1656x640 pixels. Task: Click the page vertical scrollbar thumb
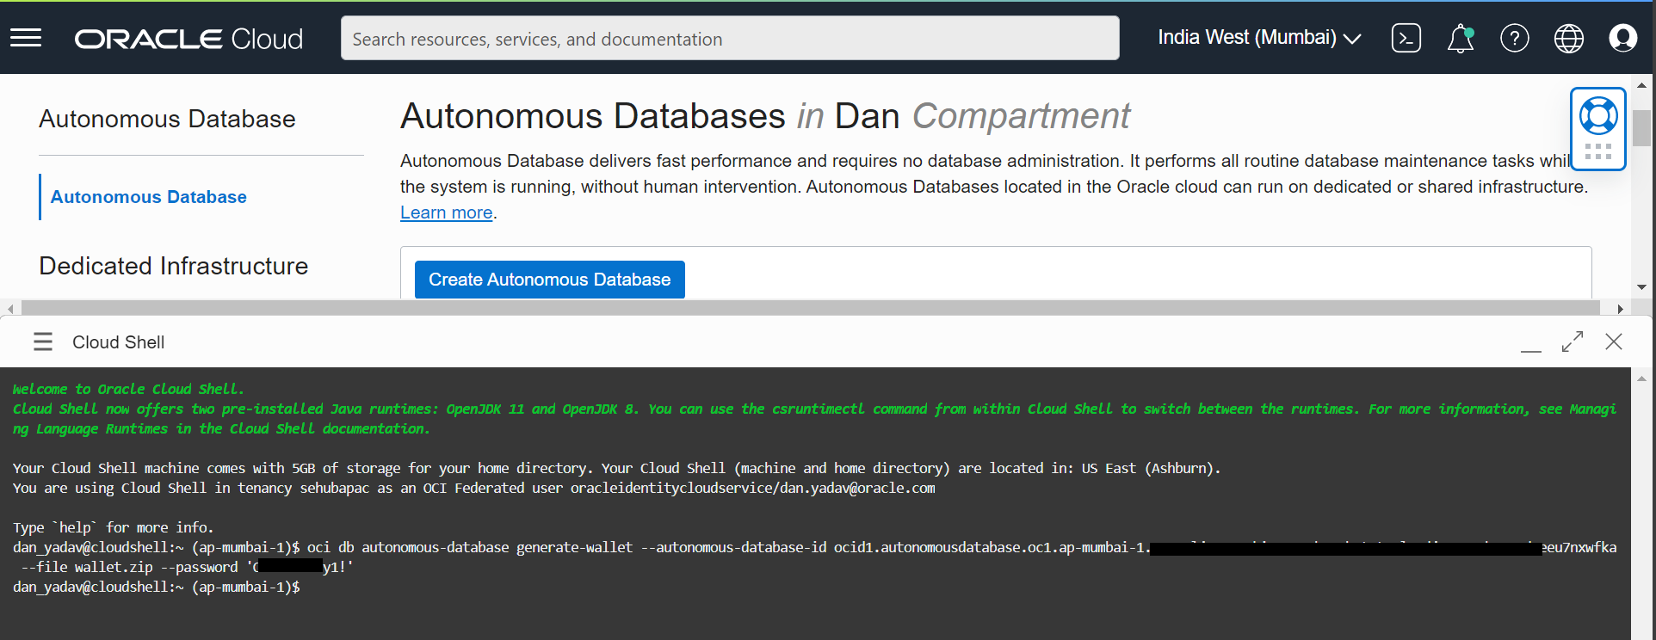pos(1641,128)
